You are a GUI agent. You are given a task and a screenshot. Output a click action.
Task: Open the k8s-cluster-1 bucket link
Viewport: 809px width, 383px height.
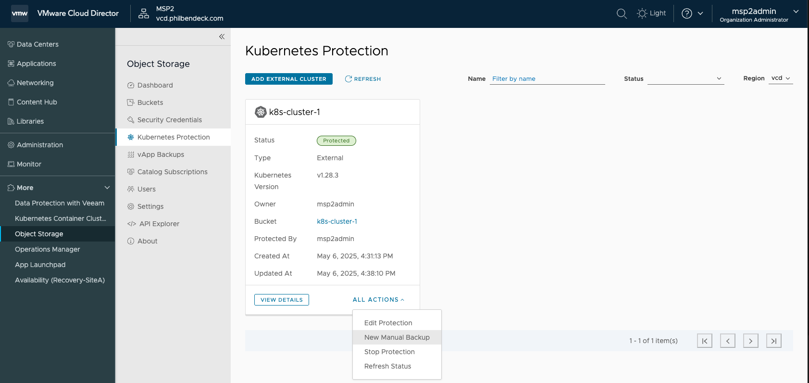(x=337, y=221)
